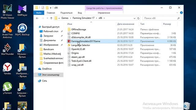Open Изображения in navigation pane

51,45
